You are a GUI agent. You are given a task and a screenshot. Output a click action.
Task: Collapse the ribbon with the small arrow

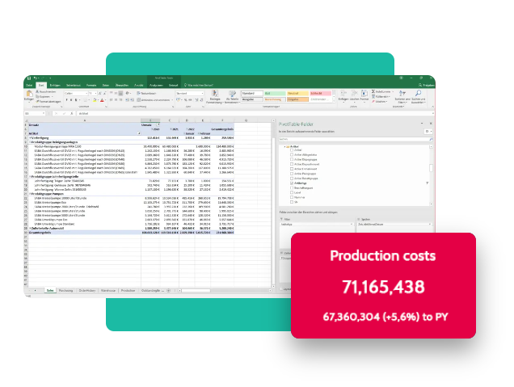[432, 107]
